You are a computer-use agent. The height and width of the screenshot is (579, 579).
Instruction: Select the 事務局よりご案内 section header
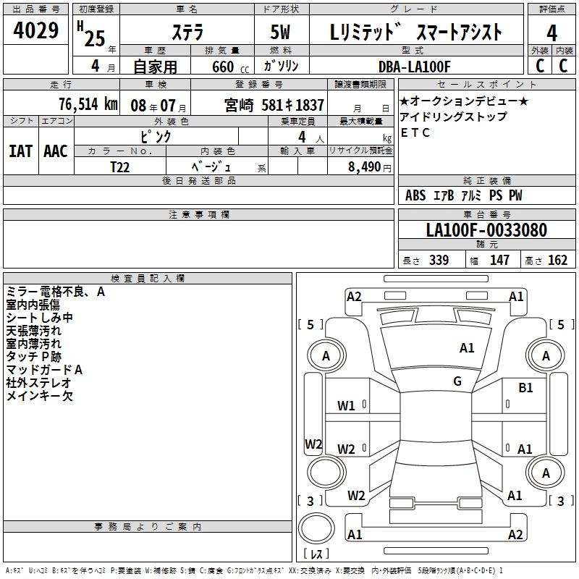point(148,527)
